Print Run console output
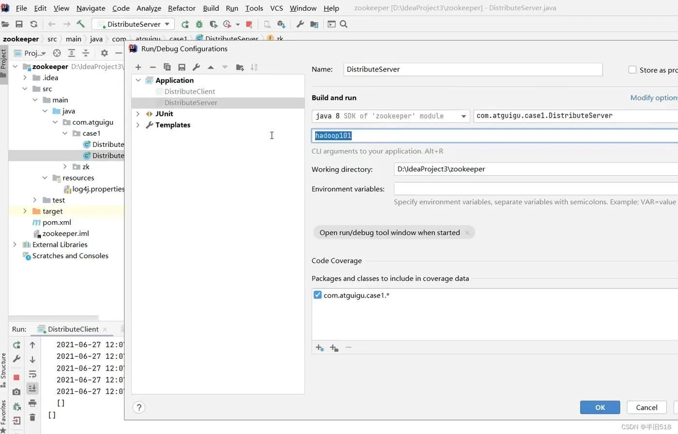 click(x=32, y=403)
